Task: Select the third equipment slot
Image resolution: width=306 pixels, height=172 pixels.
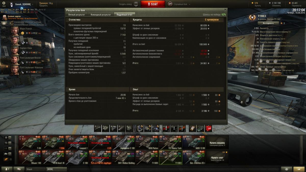Action: (156, 128)
